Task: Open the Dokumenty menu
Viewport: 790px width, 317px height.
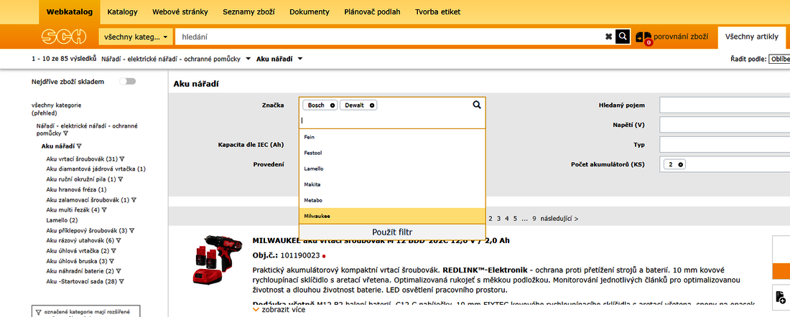Action: 310,12
